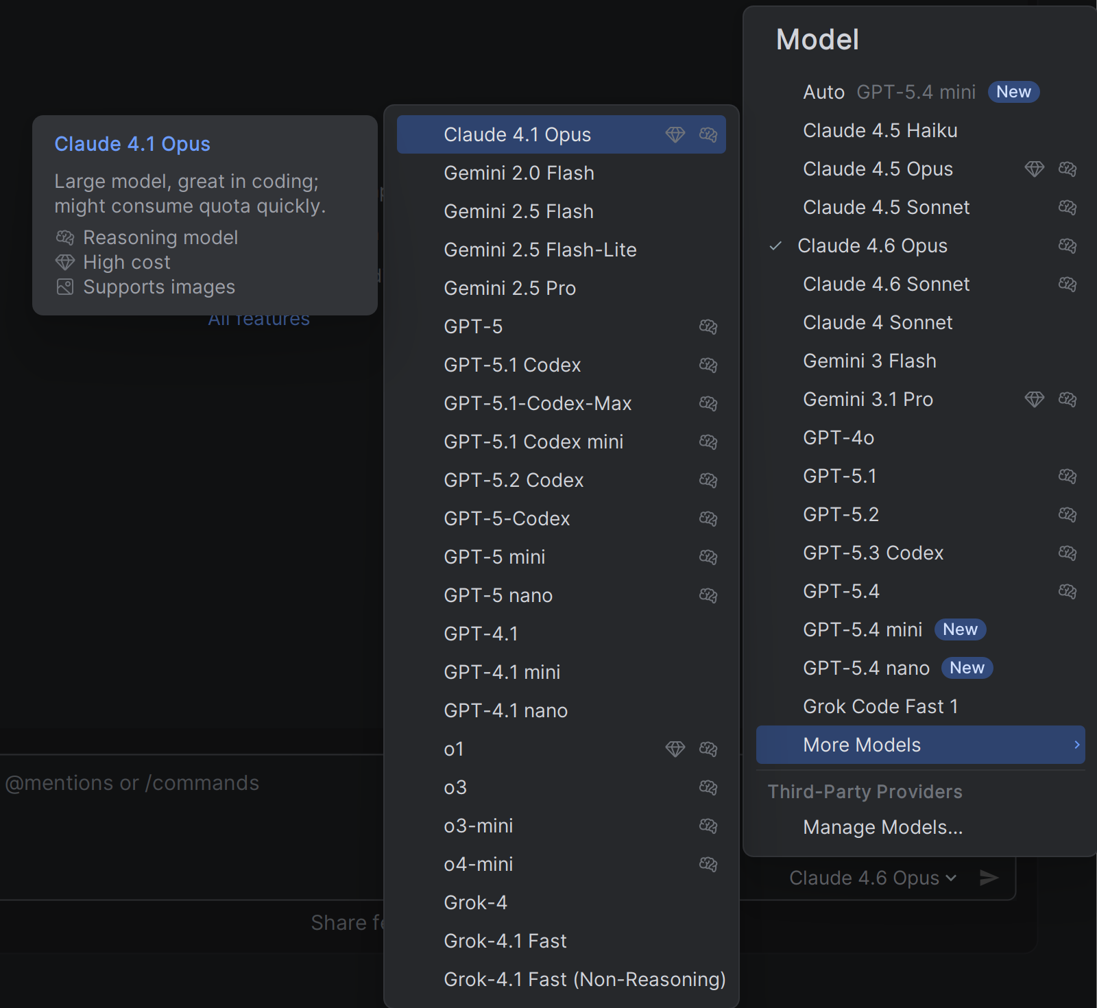Click diamond icon on Claude 4.5 Opus row
Viewport: 1097px width, 1008px height.
1035,169
